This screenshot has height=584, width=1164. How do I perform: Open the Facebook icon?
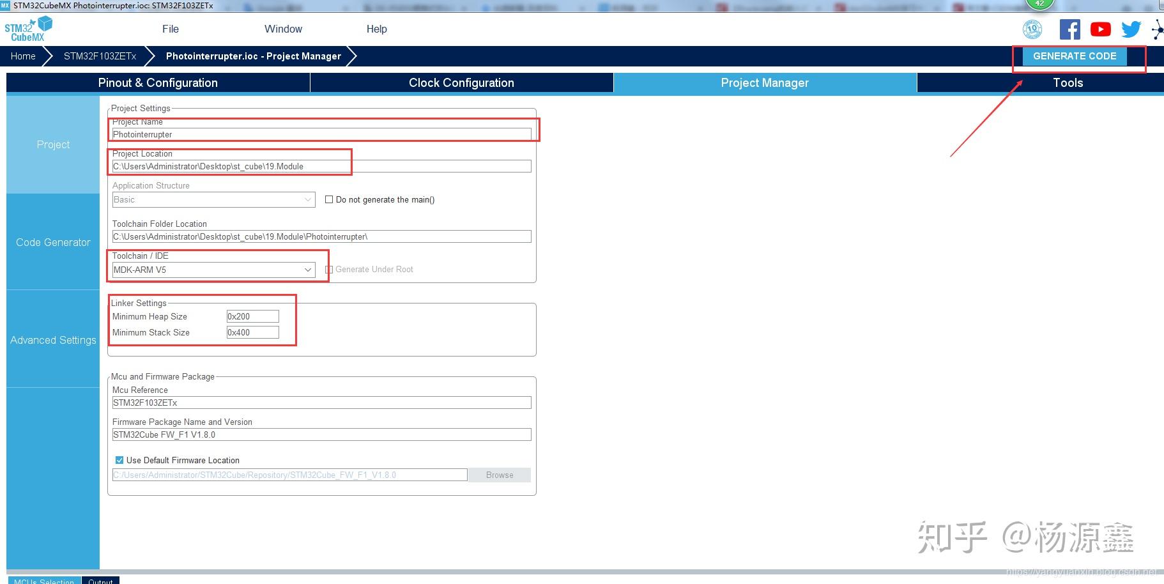[1070, 29]
